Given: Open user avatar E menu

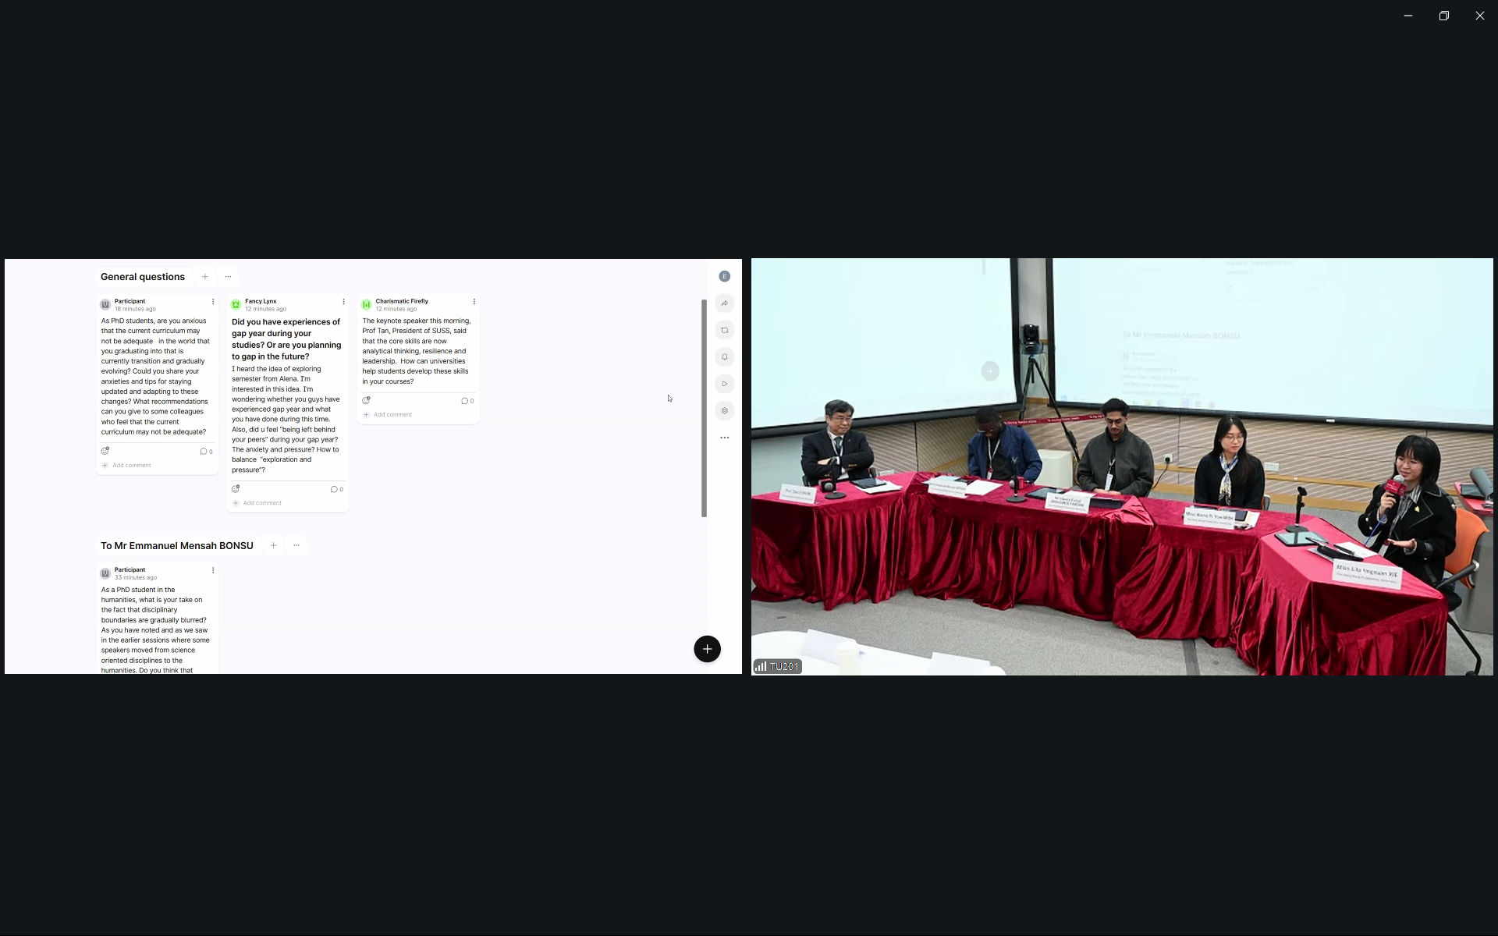Looking at the screenshot, I should point(724,276).
